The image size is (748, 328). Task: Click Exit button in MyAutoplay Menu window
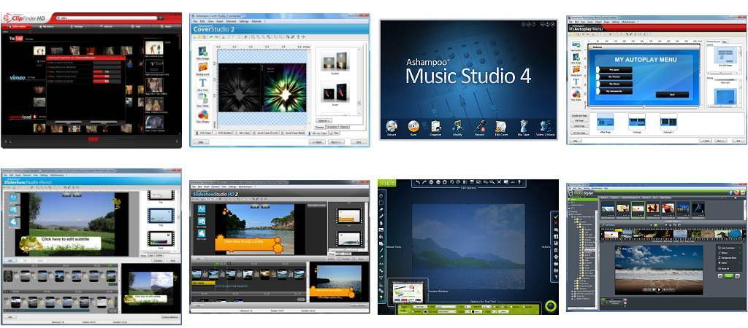(738, 141)
